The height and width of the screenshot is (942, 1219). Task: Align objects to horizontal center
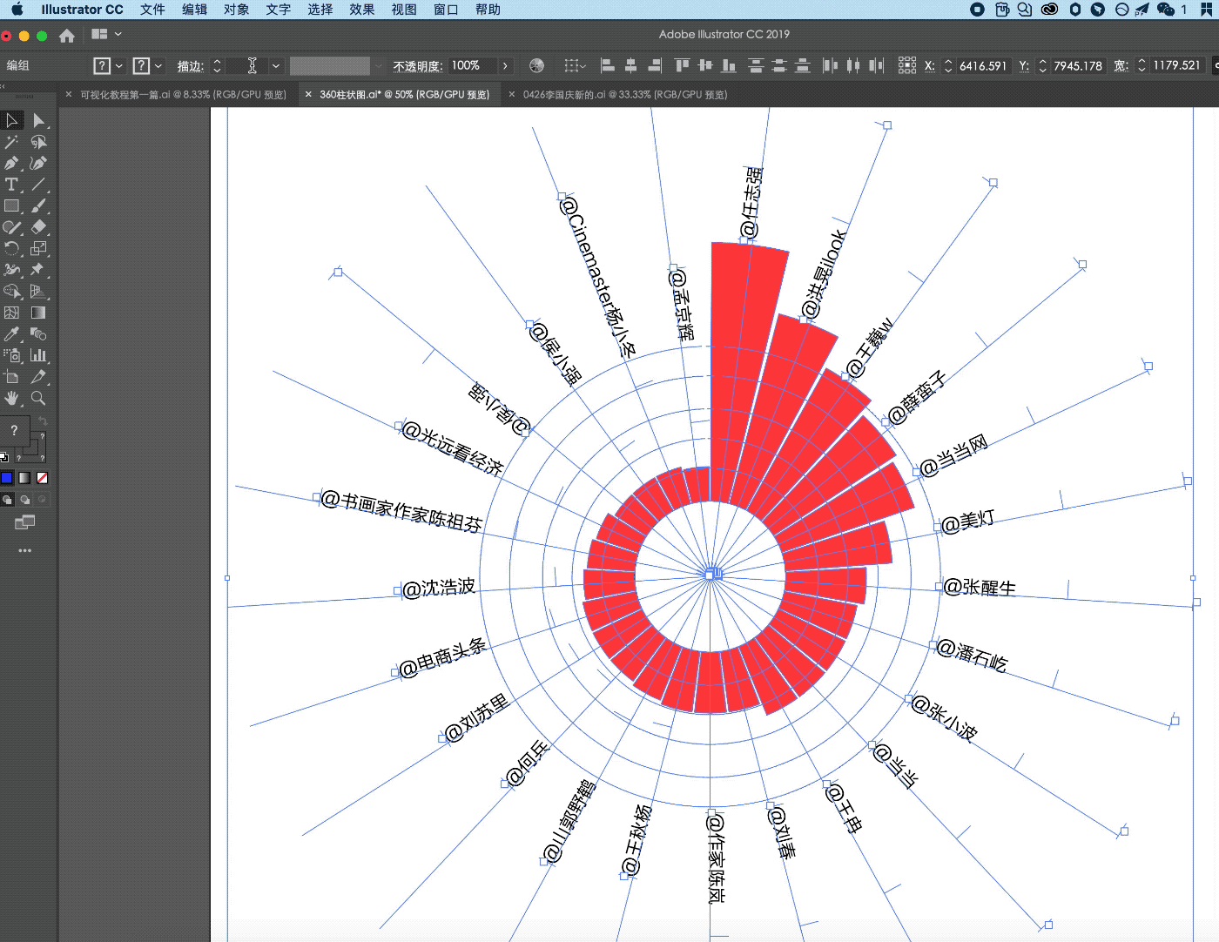coord(631,65)
